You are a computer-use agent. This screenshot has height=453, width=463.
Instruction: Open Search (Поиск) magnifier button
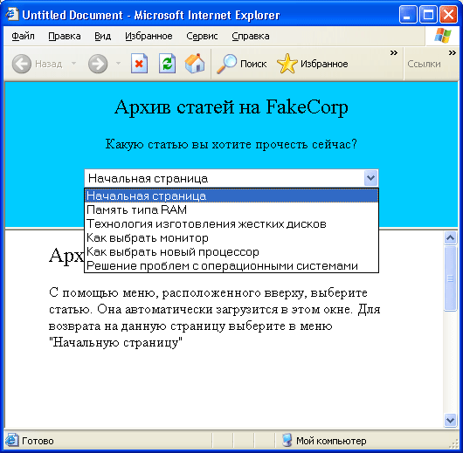[241, 64]
